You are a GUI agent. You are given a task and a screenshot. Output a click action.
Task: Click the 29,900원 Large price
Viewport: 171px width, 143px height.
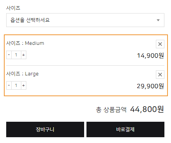[x=150, y=86]
